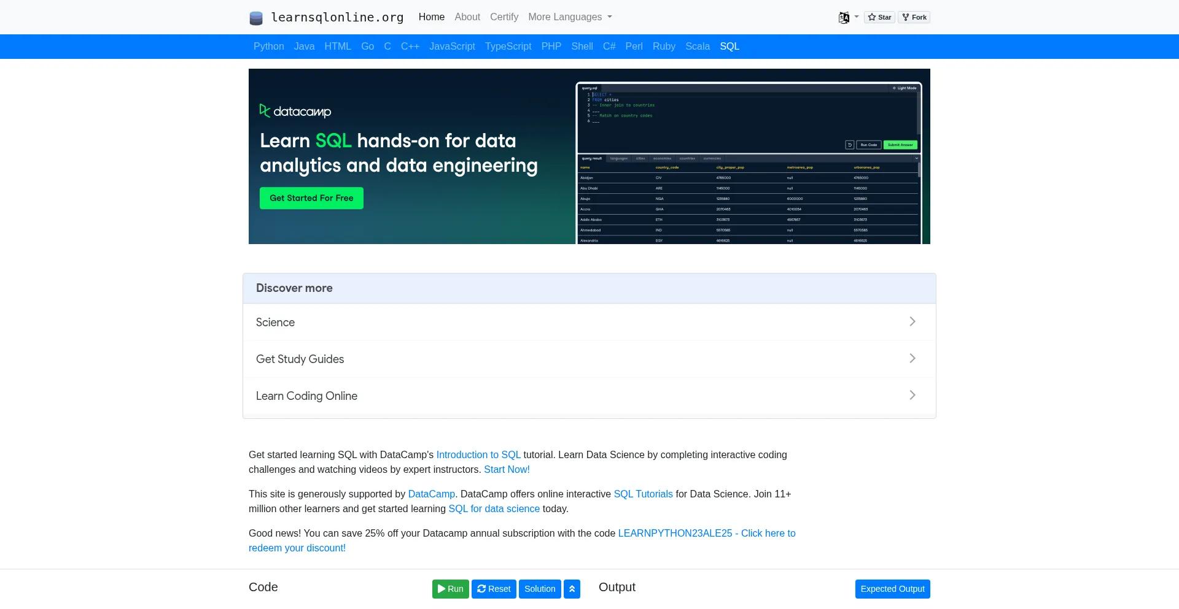Go to the Home nav item

tap(432, 17)
